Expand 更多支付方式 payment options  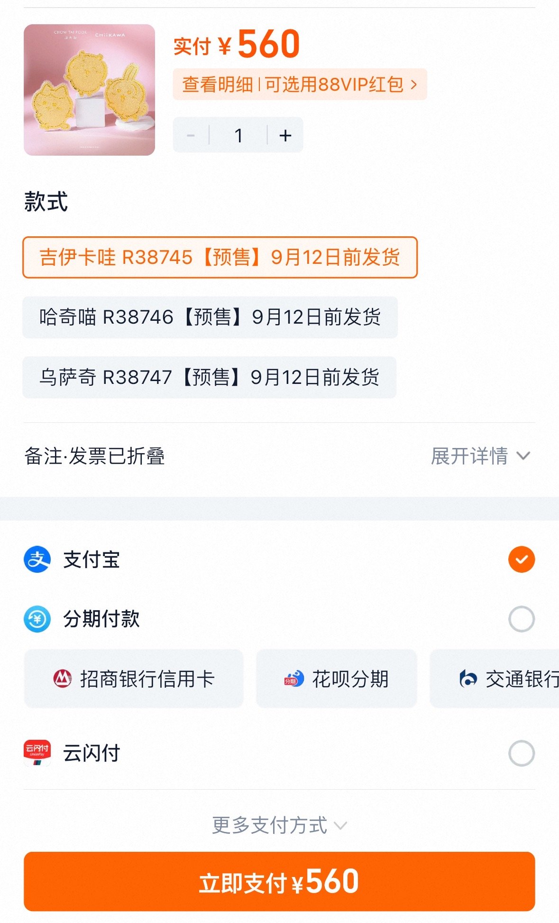[279, 825]
